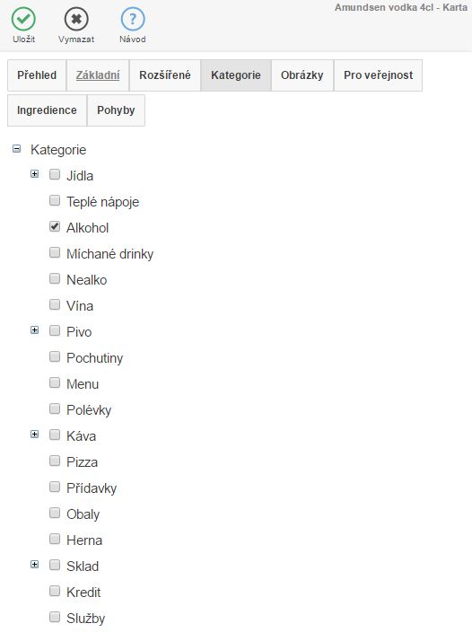Uncheck the Alkohol category checkbox

click(55, 226)
